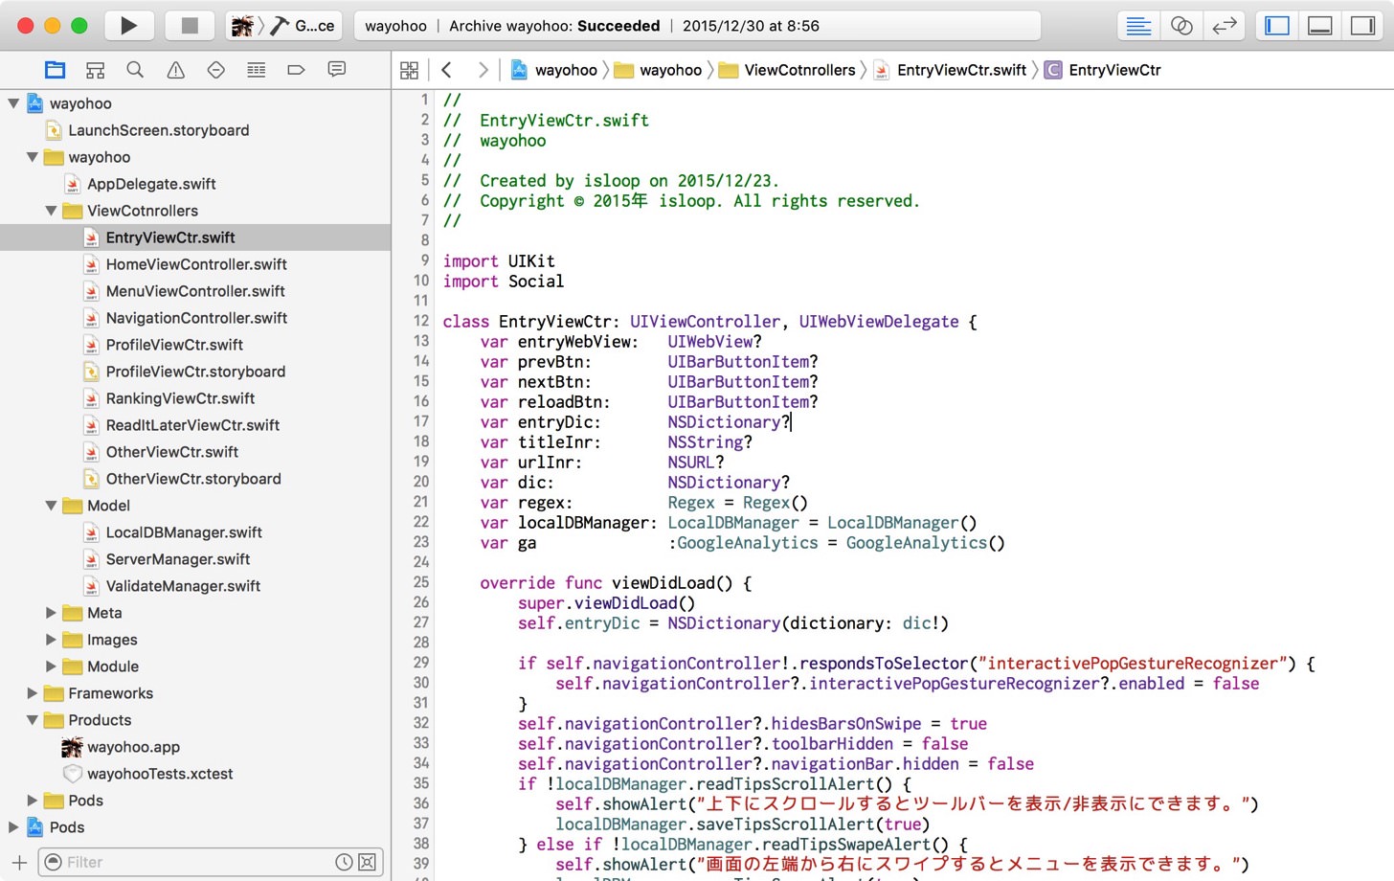Toggle the Navigator panel visibility
This screenshot has height=881, width=1394.
point(1277,26)
